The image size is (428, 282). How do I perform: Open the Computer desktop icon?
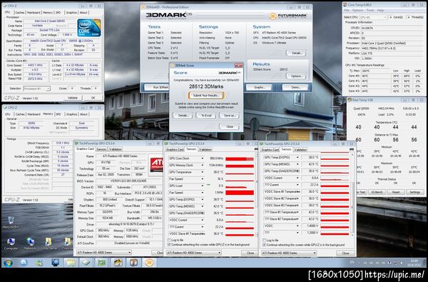[x=11, y=243]
